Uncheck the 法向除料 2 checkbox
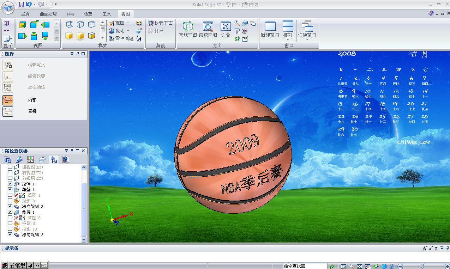Screen dimensions: 450x269 tap(10, 207)
